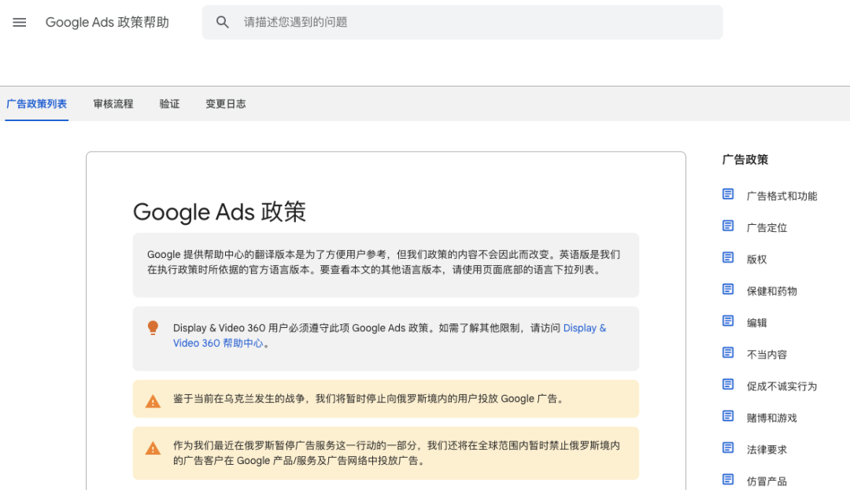This screenshot has width=850, height=490.
Task: Click the document icon beside 仿冒产品
Action: tap(728, 480)
